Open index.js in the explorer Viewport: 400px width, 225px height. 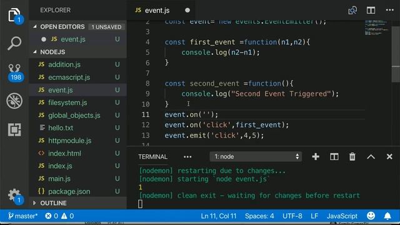click(x=77, y=166)
